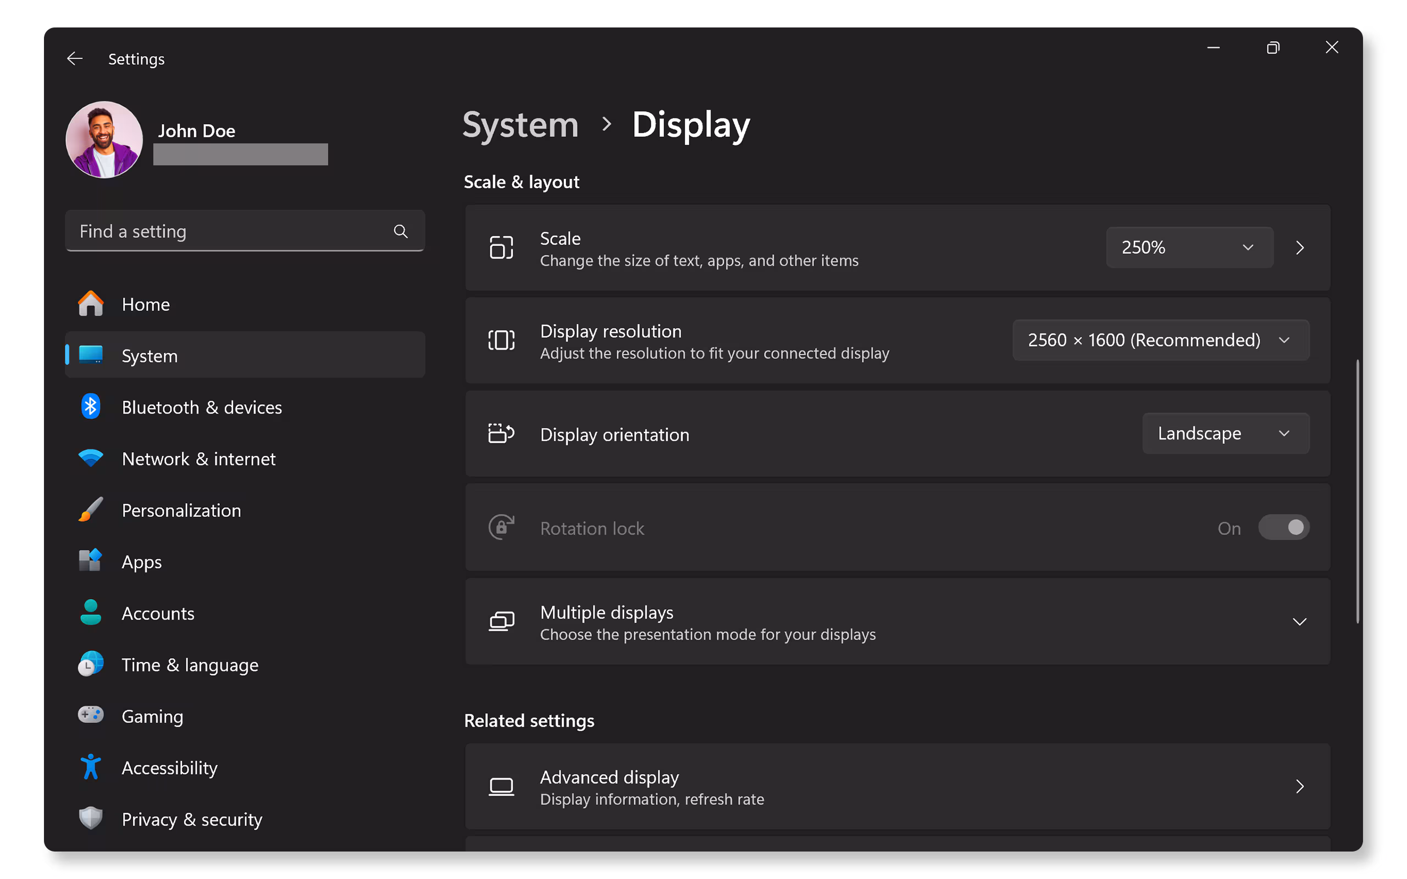Minimize the Settings window

coord(1214,48)
